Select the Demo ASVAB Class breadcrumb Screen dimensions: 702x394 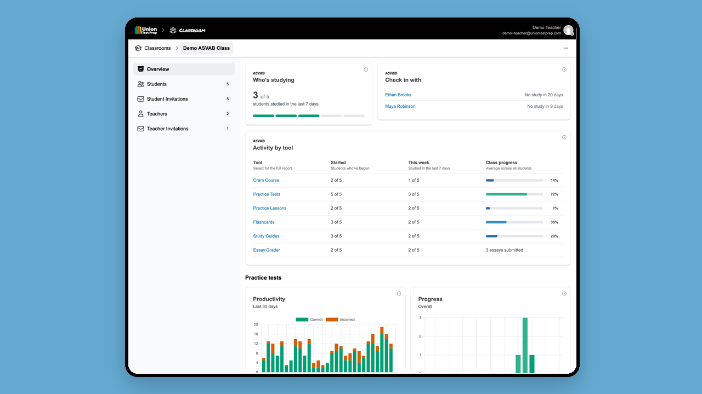click(207, 48)
